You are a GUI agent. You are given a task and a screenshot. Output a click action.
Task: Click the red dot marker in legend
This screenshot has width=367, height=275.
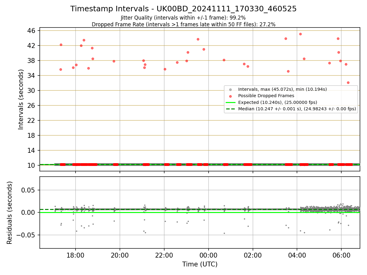pos(231,96)
